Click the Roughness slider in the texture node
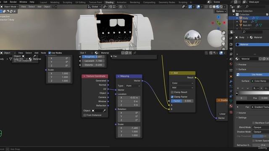 point(93,57)
